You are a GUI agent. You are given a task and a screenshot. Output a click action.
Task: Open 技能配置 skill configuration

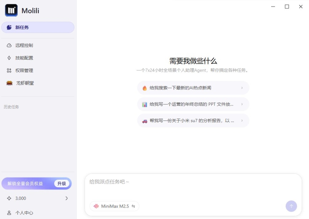[38, 58]
